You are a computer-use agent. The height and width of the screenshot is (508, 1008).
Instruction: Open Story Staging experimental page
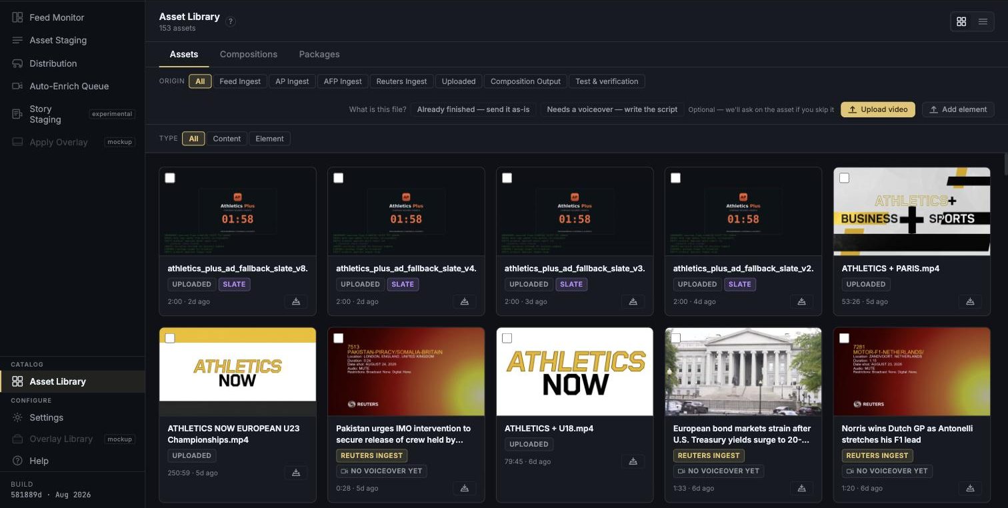(72, 114)
